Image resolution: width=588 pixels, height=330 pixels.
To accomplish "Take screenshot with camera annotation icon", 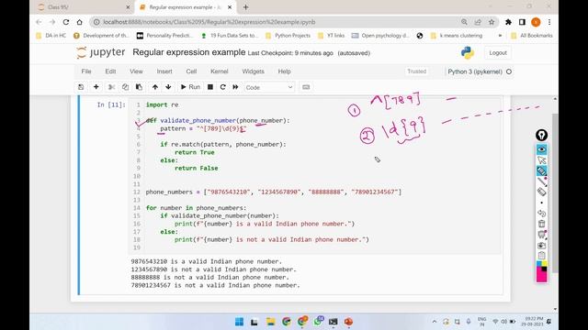I will point(541,246).
